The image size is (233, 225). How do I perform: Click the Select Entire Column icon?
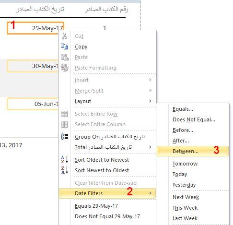(x=64, y=124)
